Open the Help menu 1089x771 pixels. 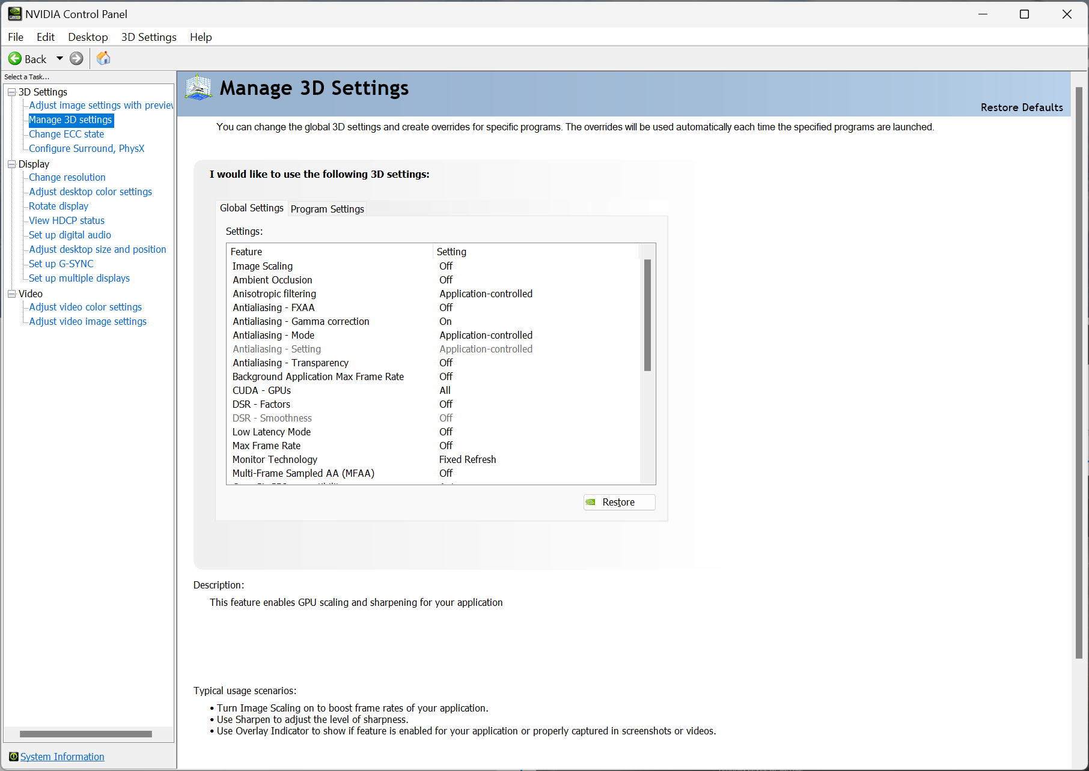point(201,37)
